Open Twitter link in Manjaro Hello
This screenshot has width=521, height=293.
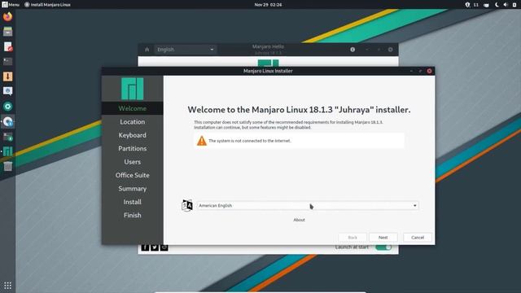click(155, 247)
